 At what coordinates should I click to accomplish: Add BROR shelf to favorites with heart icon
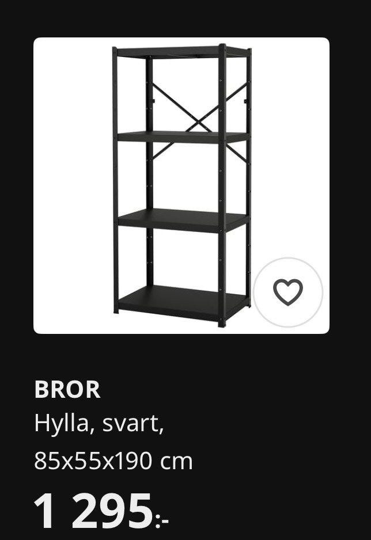point(288,292)
